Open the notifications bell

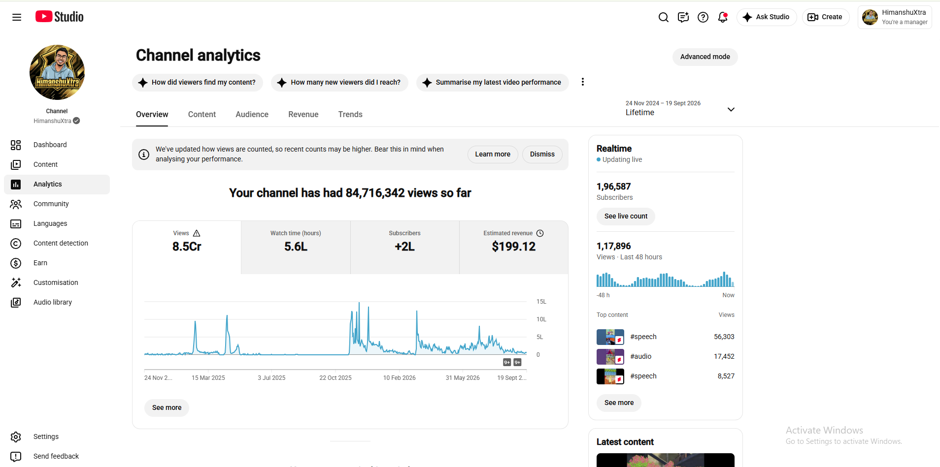(x=723, y=17)
